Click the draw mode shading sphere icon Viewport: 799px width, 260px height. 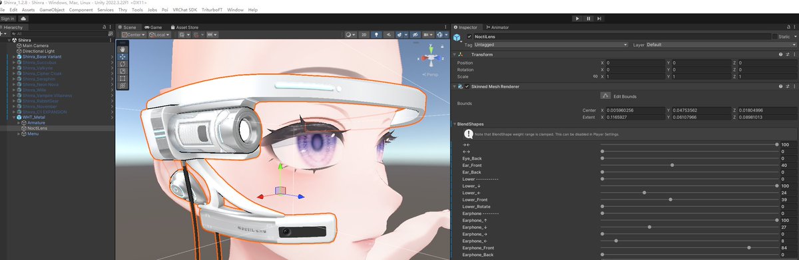tap(351, 34)
